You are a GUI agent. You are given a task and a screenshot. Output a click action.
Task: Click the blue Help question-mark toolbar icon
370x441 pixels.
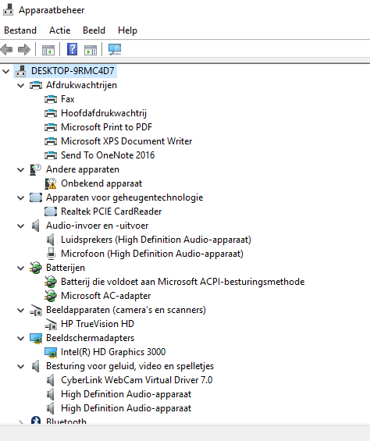pos(72,49)
